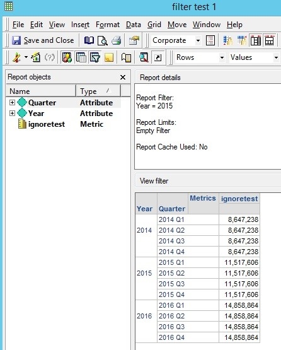Toggle the report objects pane button
Viewport: 281px width, 350px height.
pos(67,57)
